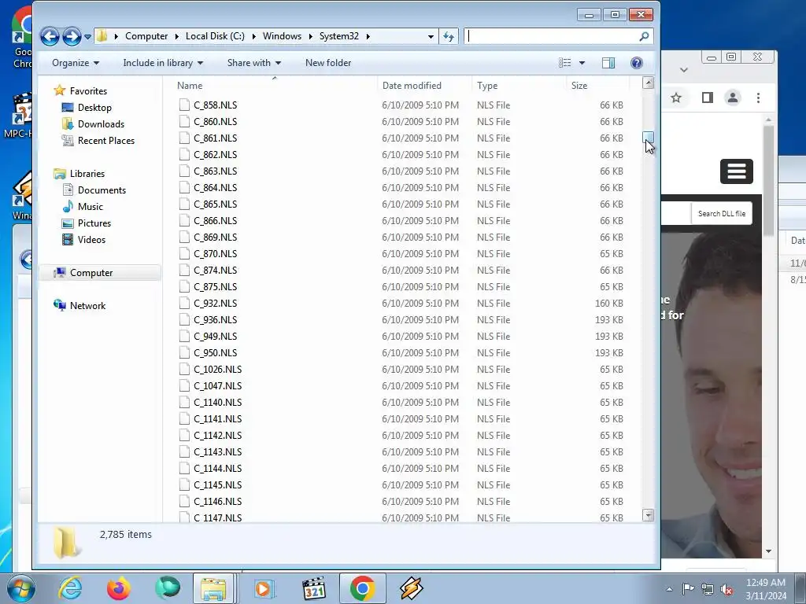Screen dimensions: 806x604
Task: Open Winamp from the taskbar
Action: click(x=411, y=588)
